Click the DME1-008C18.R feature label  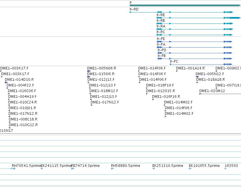click(23, 119)
